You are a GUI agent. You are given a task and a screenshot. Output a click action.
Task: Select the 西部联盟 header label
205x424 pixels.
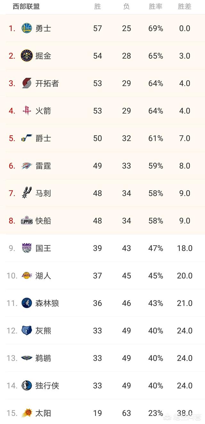click(26, 6)
